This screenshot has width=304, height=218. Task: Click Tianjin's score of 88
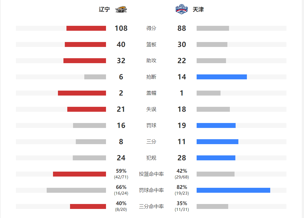[x=182, y=28]
